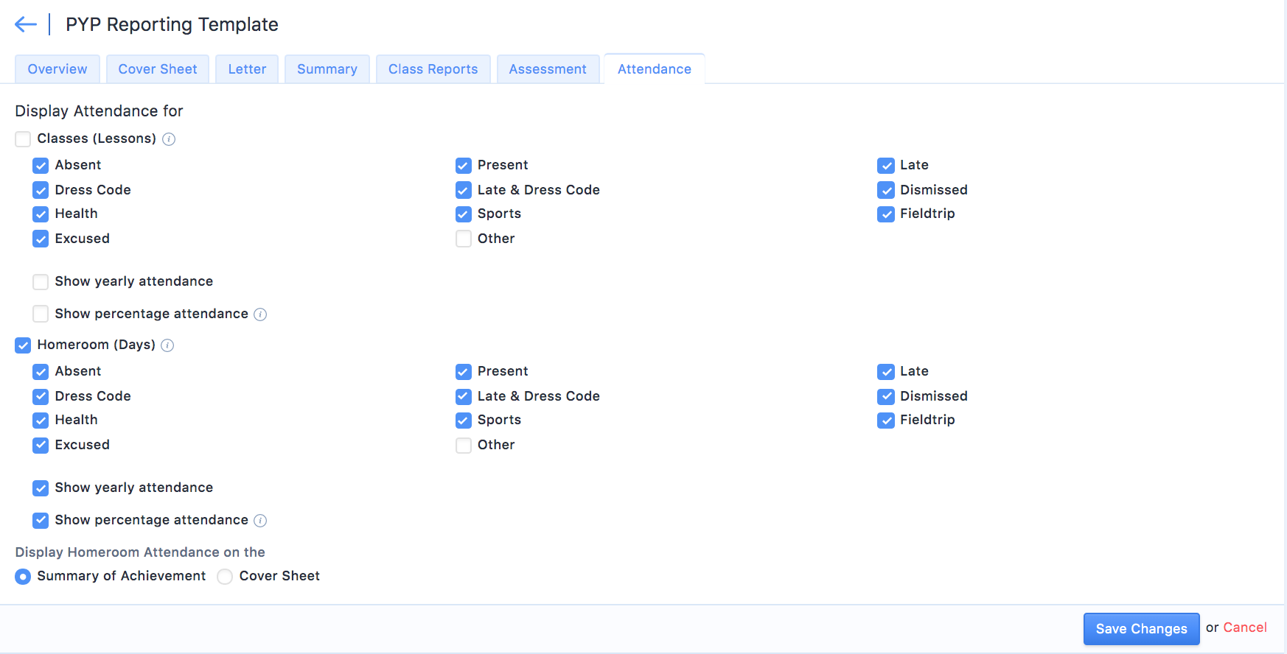1287x654 pixels.
Task: Click the Cancel link
Action: [1245, 627]
